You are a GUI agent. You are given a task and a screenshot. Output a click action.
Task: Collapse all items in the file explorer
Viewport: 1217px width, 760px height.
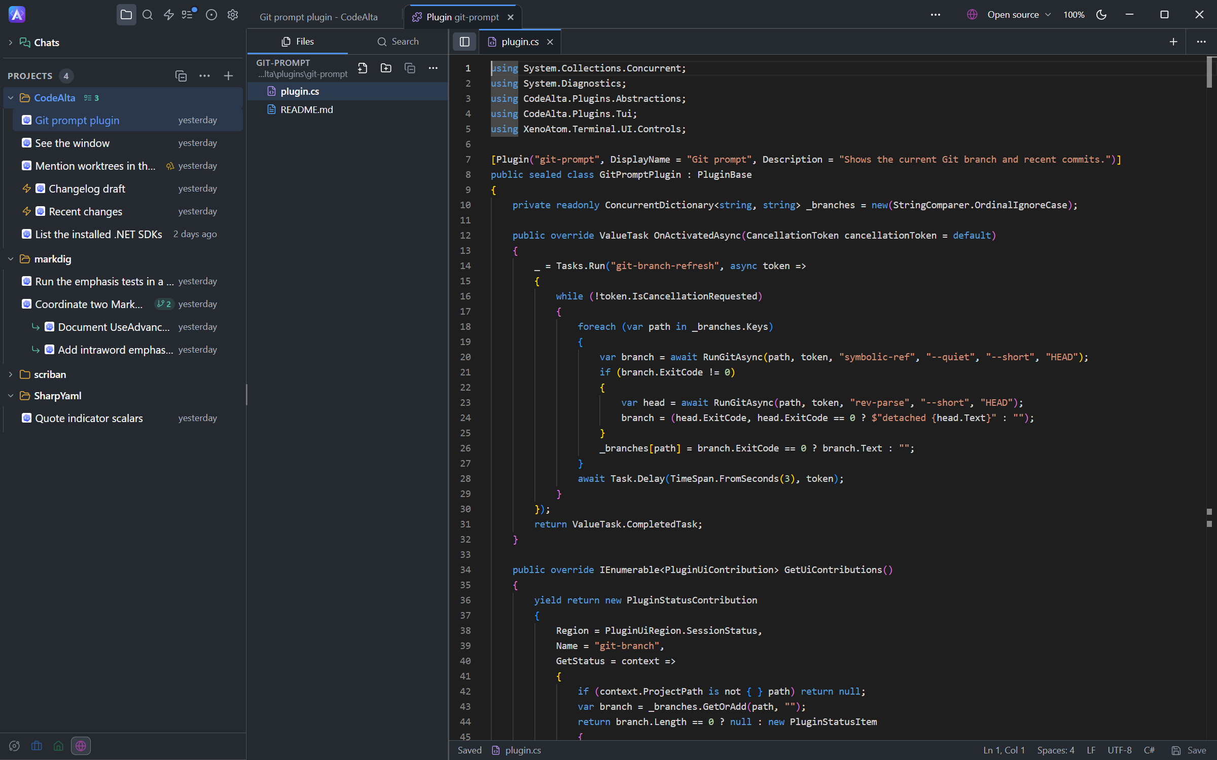410,68
